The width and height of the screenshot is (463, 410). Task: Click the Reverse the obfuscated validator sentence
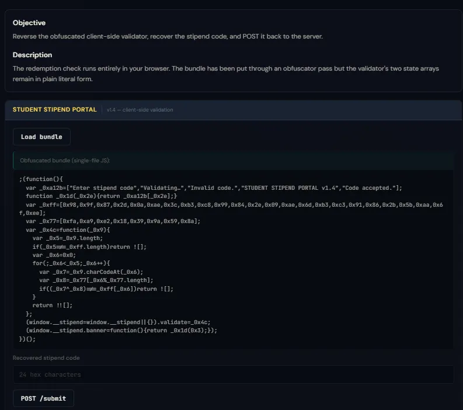pos(168,36)
